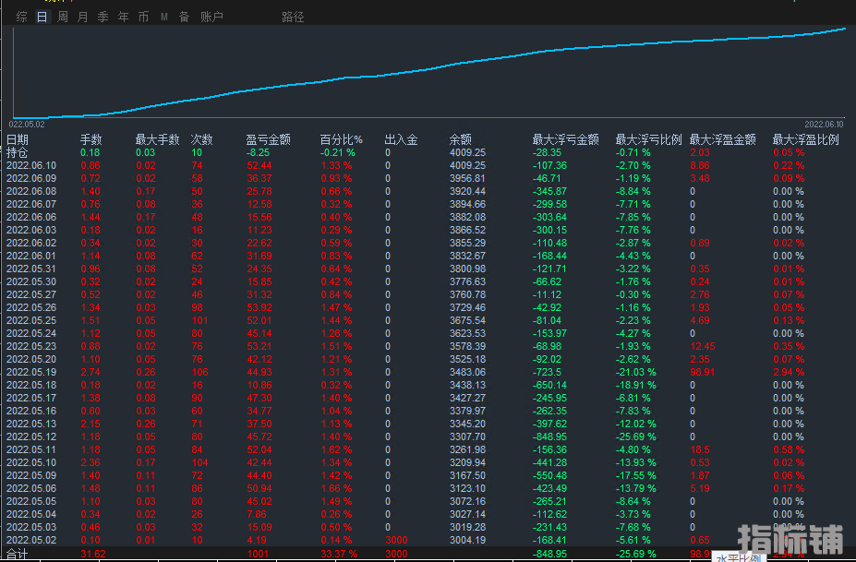Click the M tab
Viewport: 856px width, 562px height.
(163, 17)
